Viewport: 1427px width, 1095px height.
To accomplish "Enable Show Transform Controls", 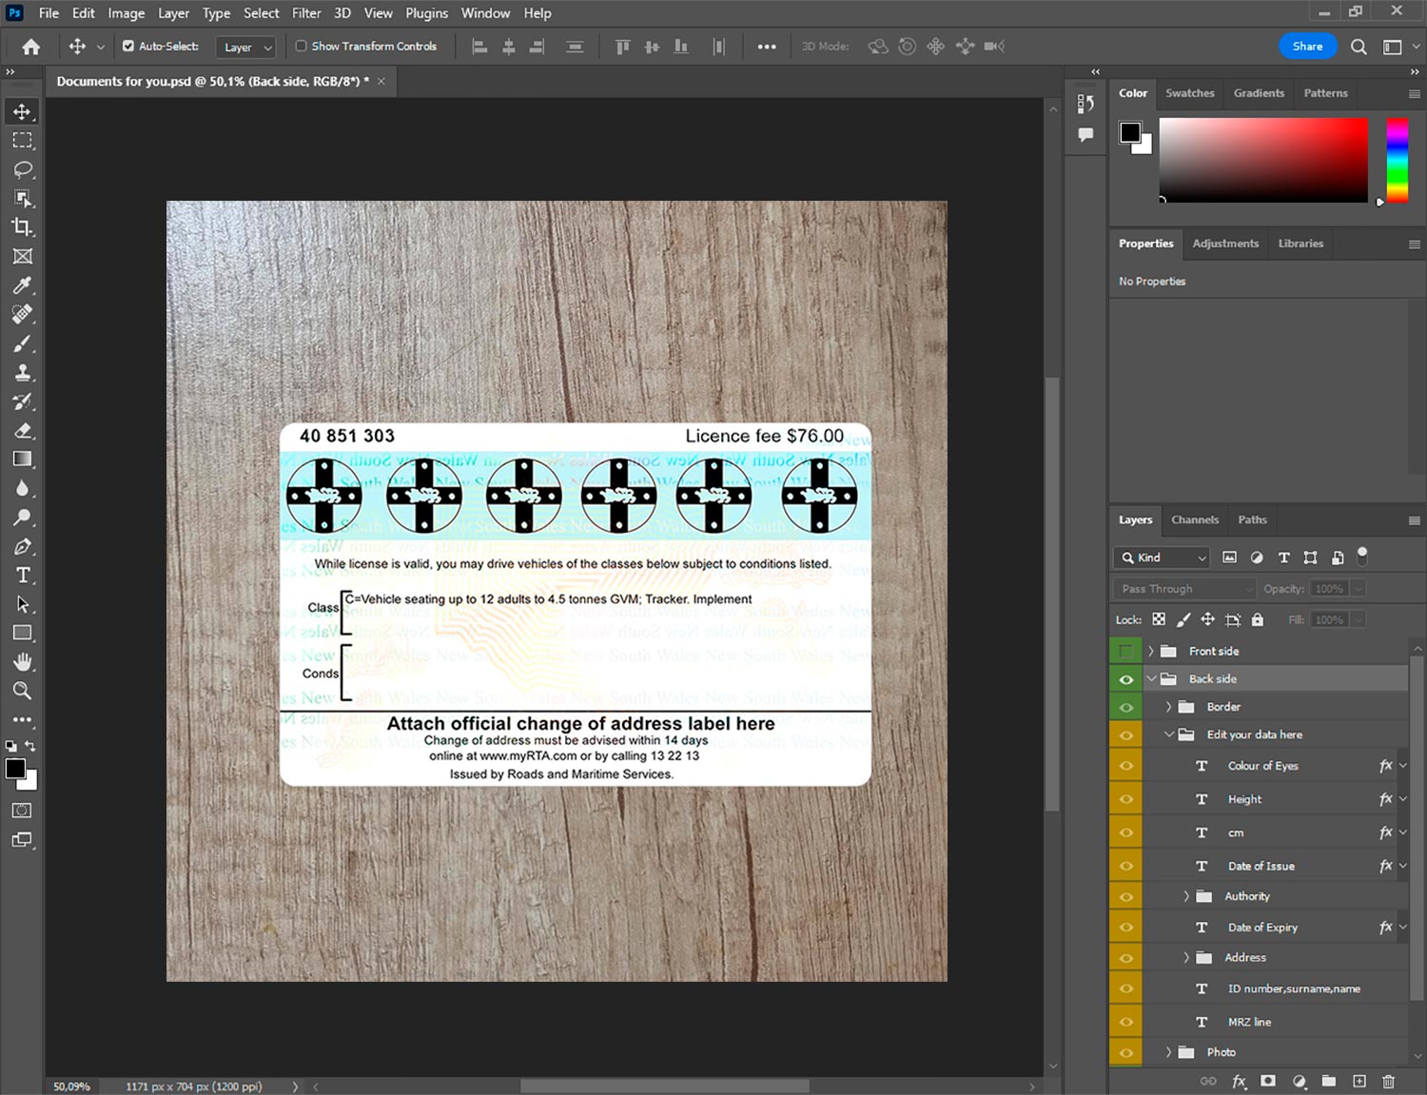I will click(301, 46).
